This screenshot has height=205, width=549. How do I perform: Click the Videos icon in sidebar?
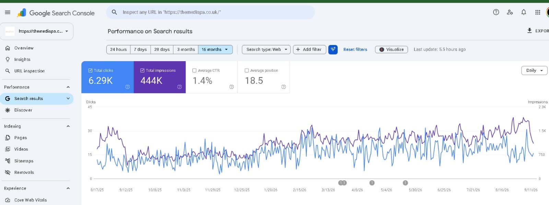tap(8, 149)
